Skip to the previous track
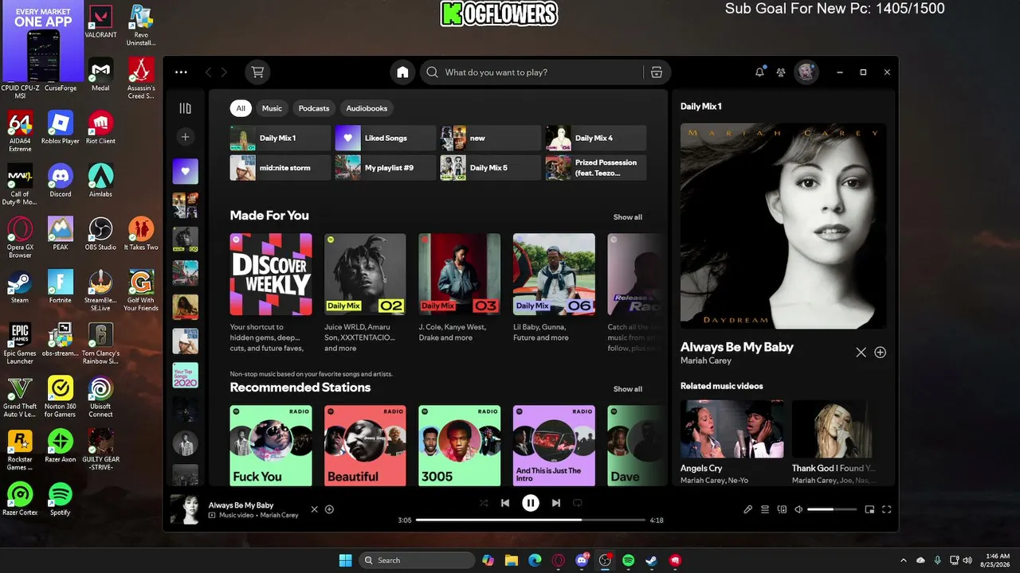Viewport: 1020px width, 573px height. tap(504, 503)
